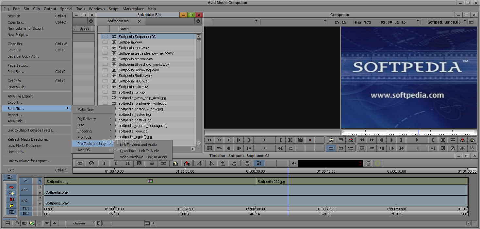Choose Export... from the File menu
This screenshot has height=229, width=480.
click(x=15, y=102)
